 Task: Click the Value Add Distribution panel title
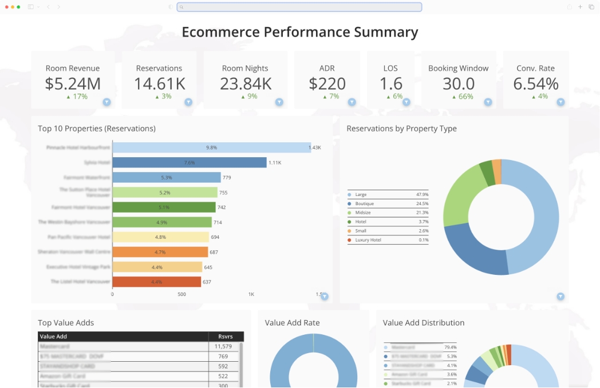[424, 323]
